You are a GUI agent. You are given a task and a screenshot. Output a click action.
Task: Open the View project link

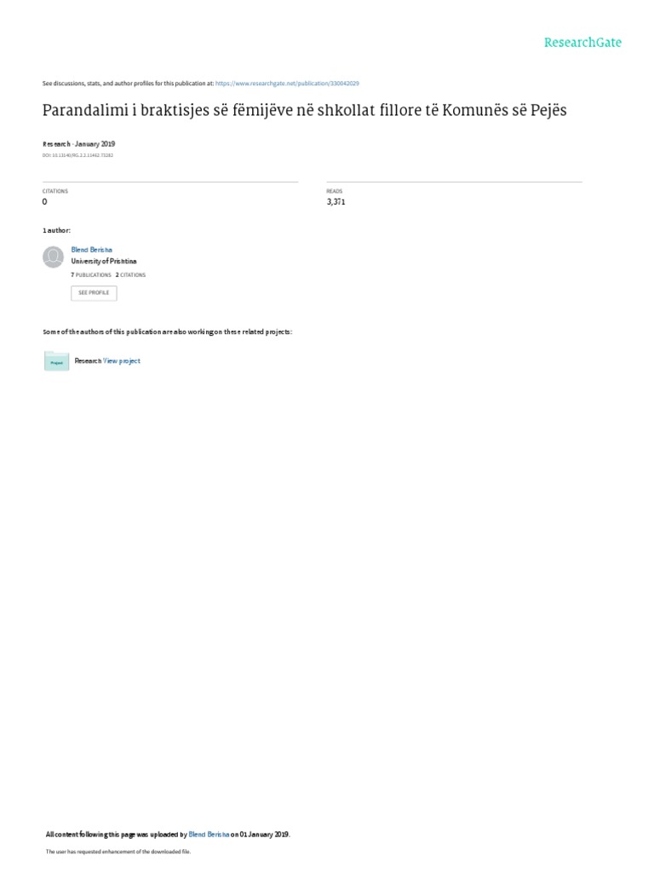[x=122, y=361]
